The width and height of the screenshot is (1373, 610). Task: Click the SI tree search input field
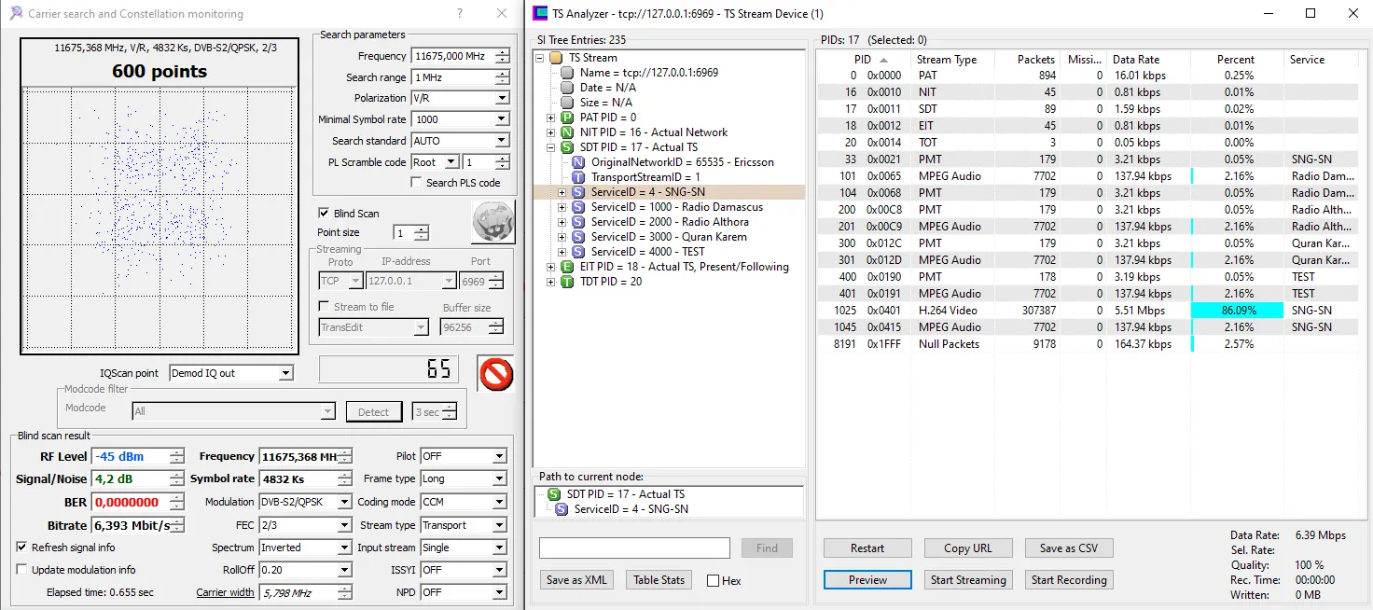(x=634, y=548)
